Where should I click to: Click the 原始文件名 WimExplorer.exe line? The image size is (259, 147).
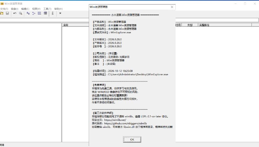click(111, 32)
